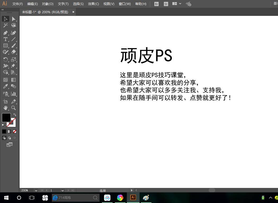The height and width of the screenshot is (203, 278).
Task: Click the horizontal scrollbar thumb
Action: [212, 190]
